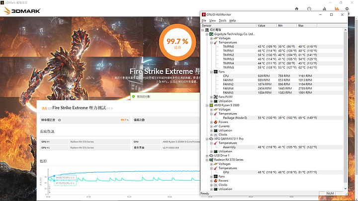The height and width of the screenshot is (201, 358).
Task: Open HWMonitor File menu
Action: pyautogui.click(x=204, y=20)
